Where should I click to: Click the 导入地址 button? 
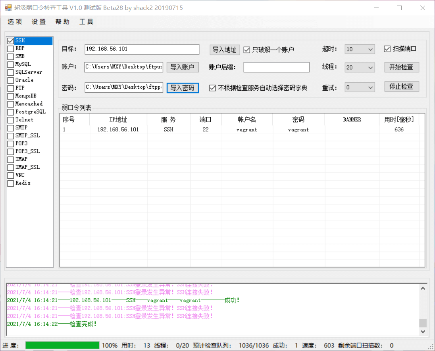click(x=224, y=50)
